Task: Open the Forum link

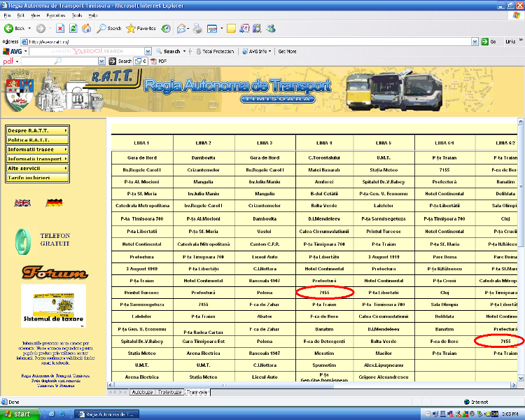Action: [x=54, y=272]
